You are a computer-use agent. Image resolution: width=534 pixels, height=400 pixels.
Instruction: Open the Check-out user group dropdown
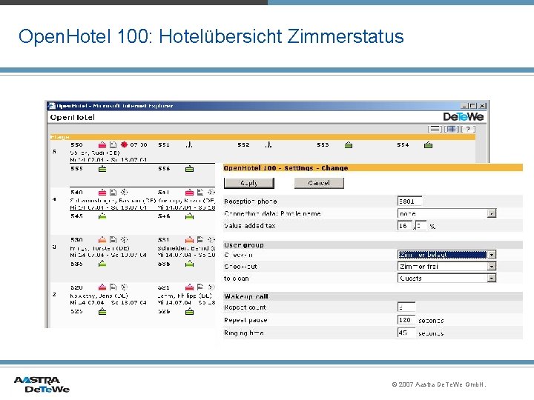tap(492, 267)
